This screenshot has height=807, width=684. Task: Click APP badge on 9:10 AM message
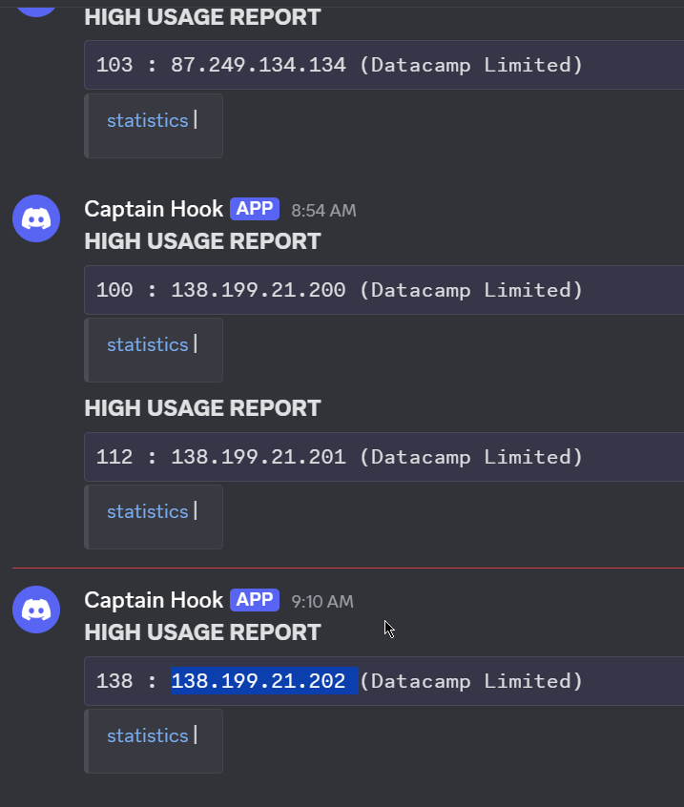(255, 600)
